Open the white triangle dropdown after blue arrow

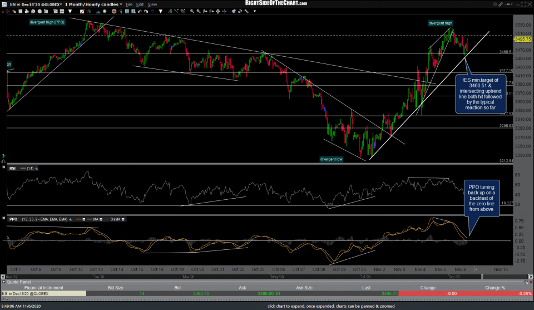click(160, 11)
